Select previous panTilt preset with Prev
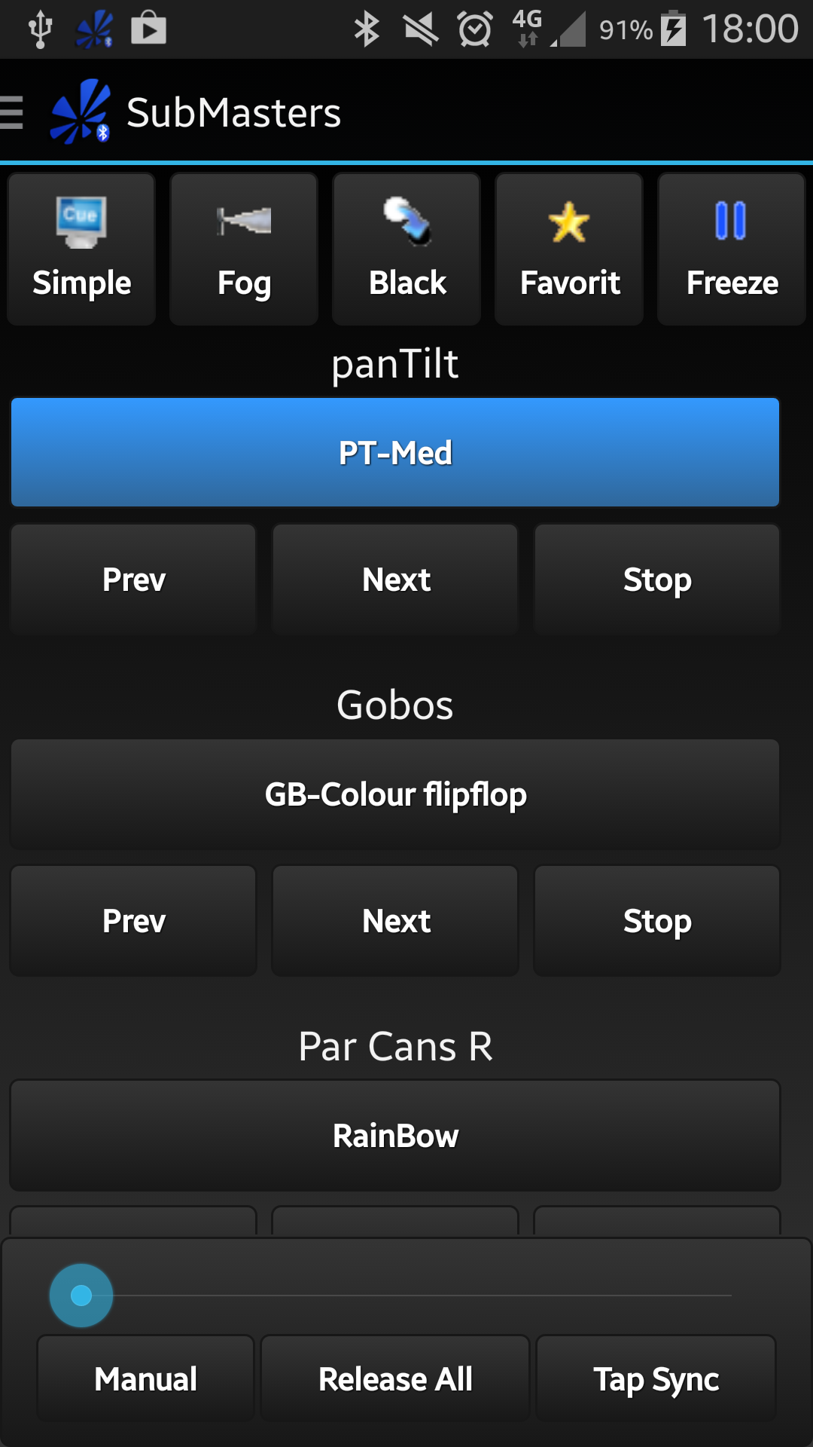 133,580
